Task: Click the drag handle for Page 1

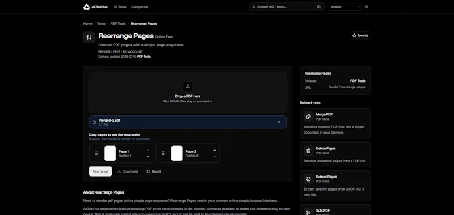Action: point(96,153)
